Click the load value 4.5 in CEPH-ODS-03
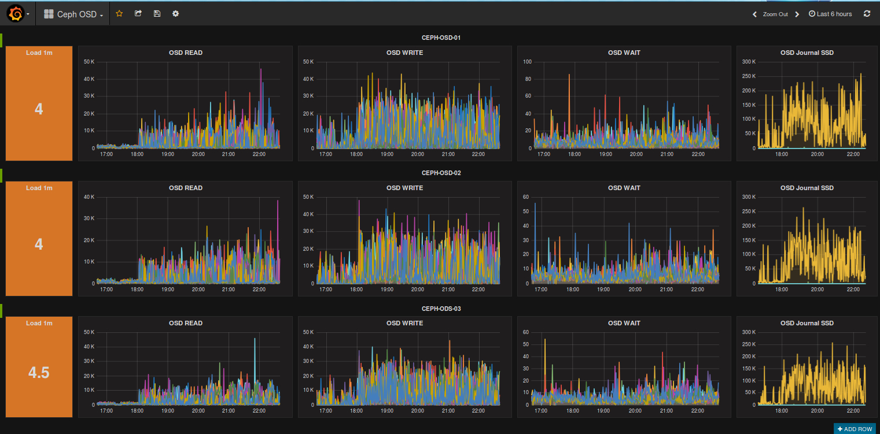Screen dimensions: 880x434 pyautogui.click(x=39, y=373)
